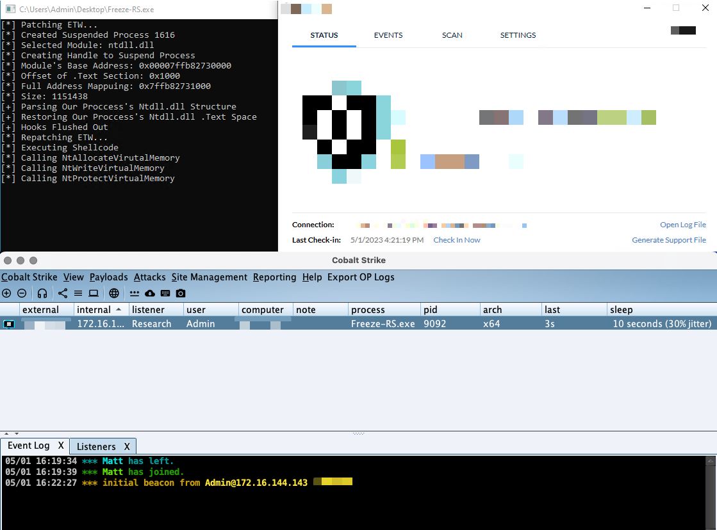Sort sessions by internal column header

(x=101, y=310)
